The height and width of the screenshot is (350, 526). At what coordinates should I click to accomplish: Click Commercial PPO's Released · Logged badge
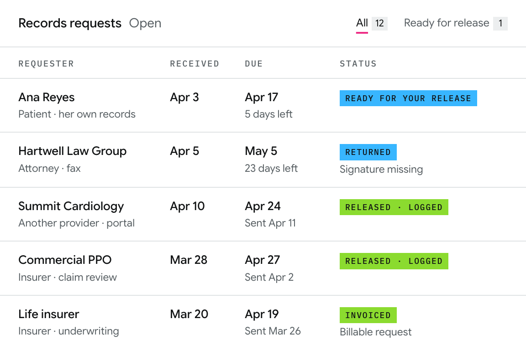(x=394, y=261)
